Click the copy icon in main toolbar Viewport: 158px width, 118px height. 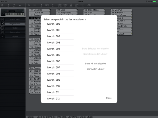(29, 5)
